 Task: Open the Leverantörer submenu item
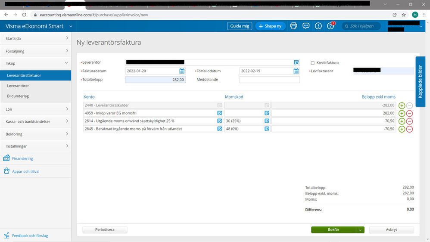click(x=18, y=86)
